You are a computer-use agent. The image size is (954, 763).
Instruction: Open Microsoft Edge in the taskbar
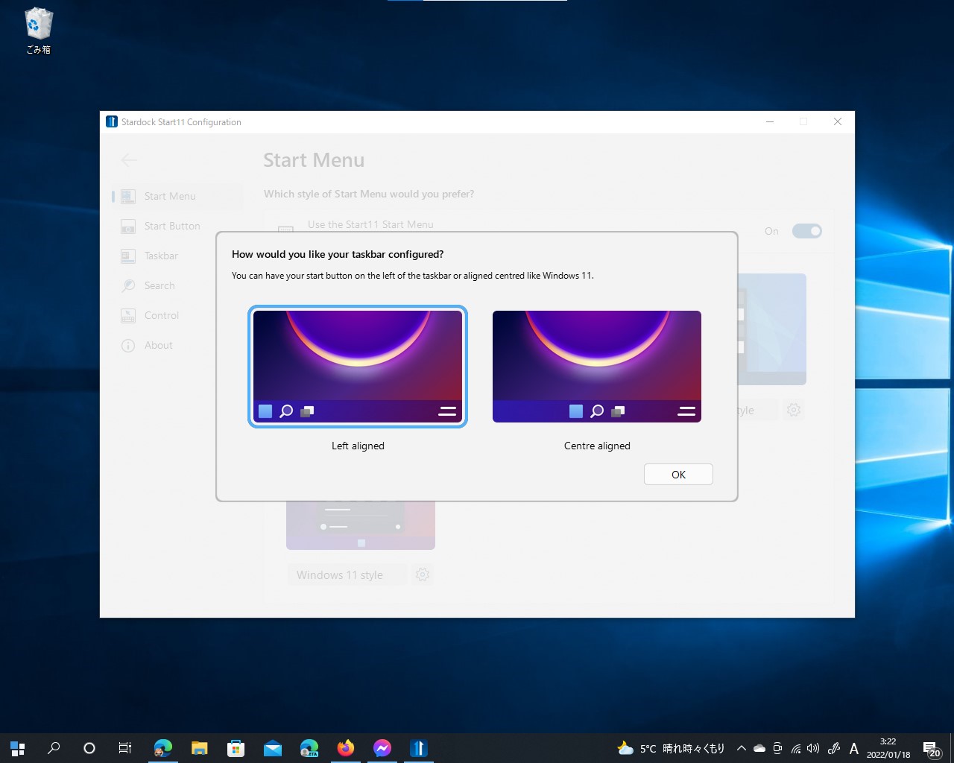coord(162,748)
